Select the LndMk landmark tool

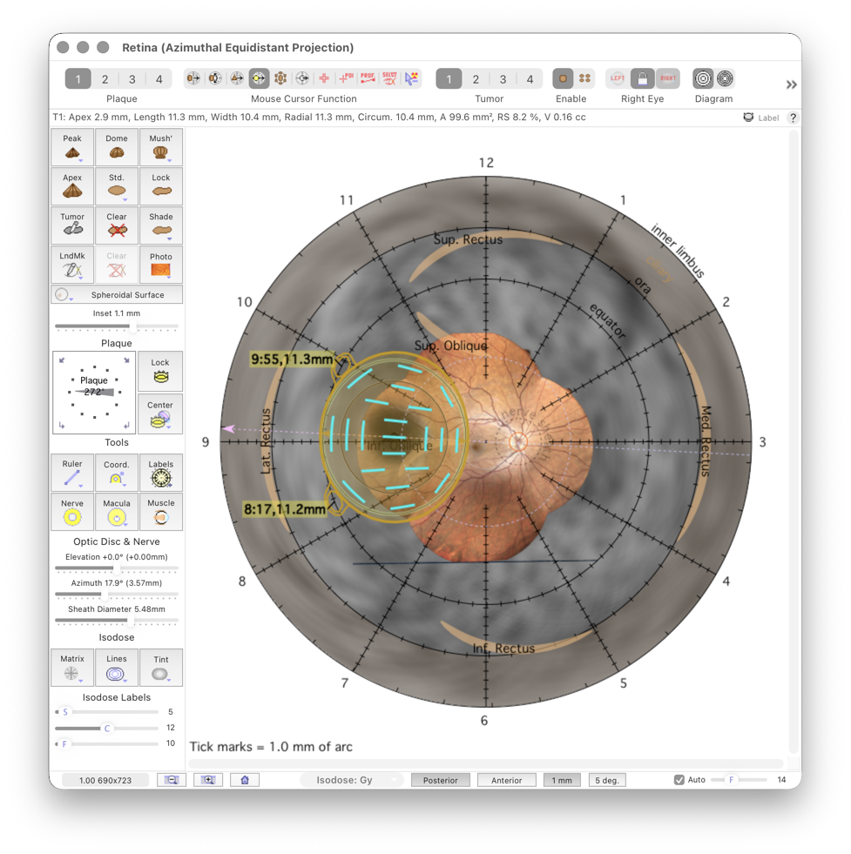tap(71, 265)
